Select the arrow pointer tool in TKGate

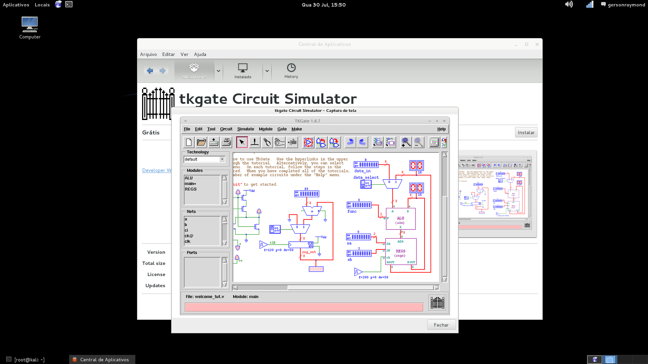[x=242, y=142]
